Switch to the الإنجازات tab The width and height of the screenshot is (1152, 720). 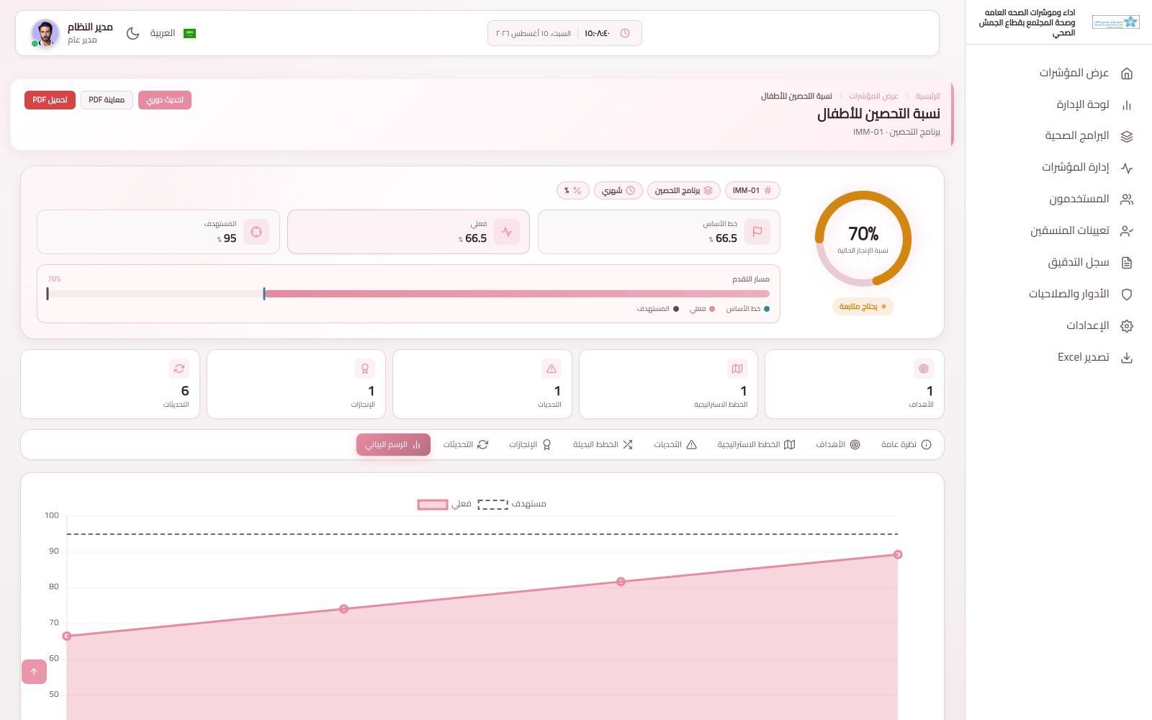coord(530,445)
